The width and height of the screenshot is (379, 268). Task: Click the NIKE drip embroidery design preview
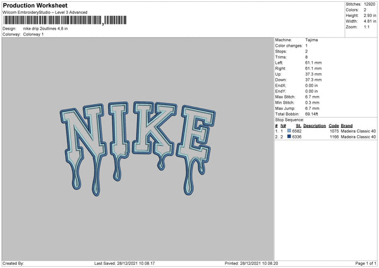[x=138, y=149]
